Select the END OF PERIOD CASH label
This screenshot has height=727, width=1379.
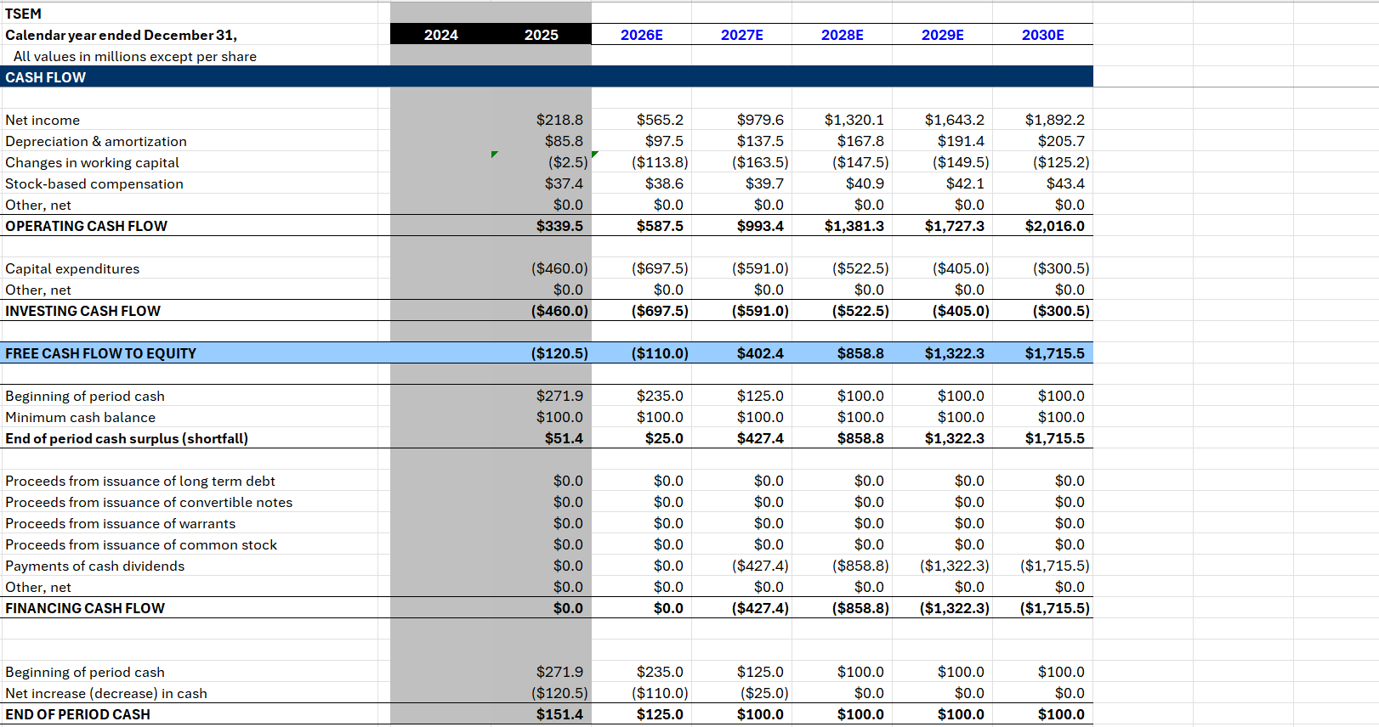coord(77,714)
